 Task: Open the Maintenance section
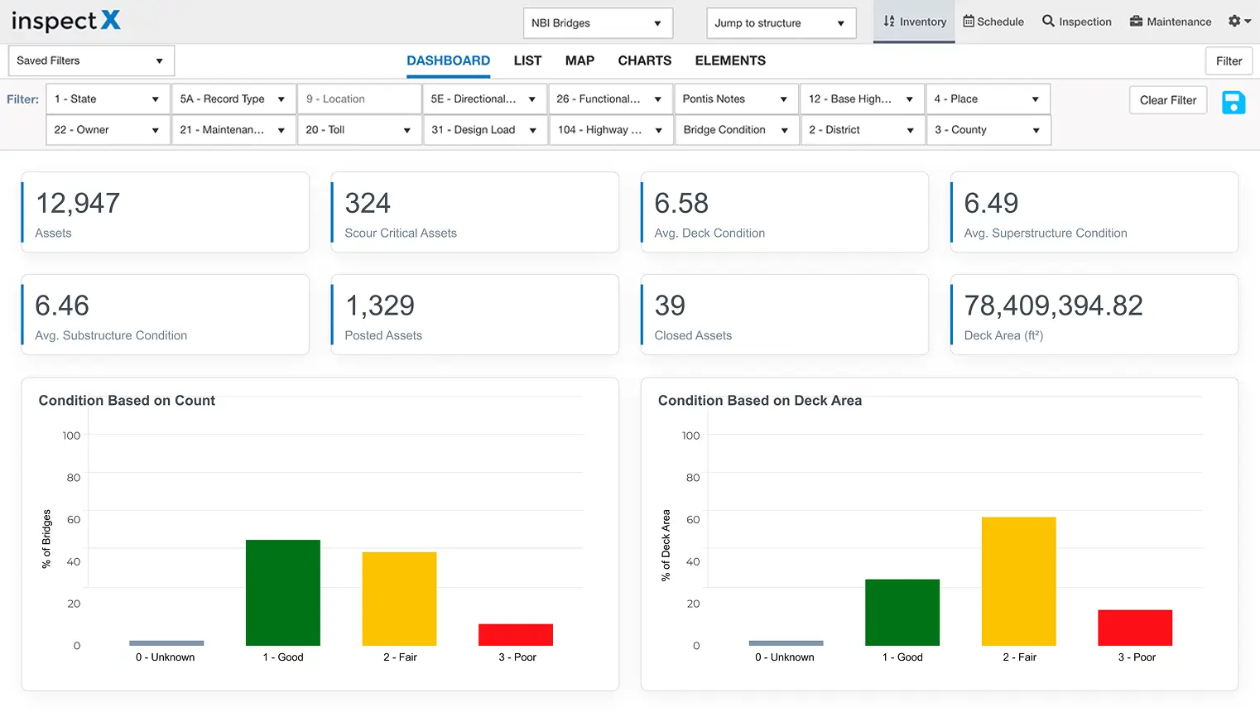1171,22
